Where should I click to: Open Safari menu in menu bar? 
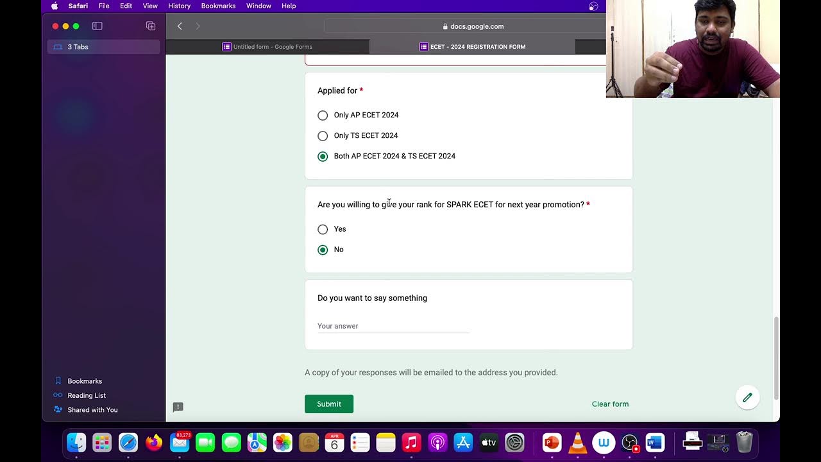point(78,6)
